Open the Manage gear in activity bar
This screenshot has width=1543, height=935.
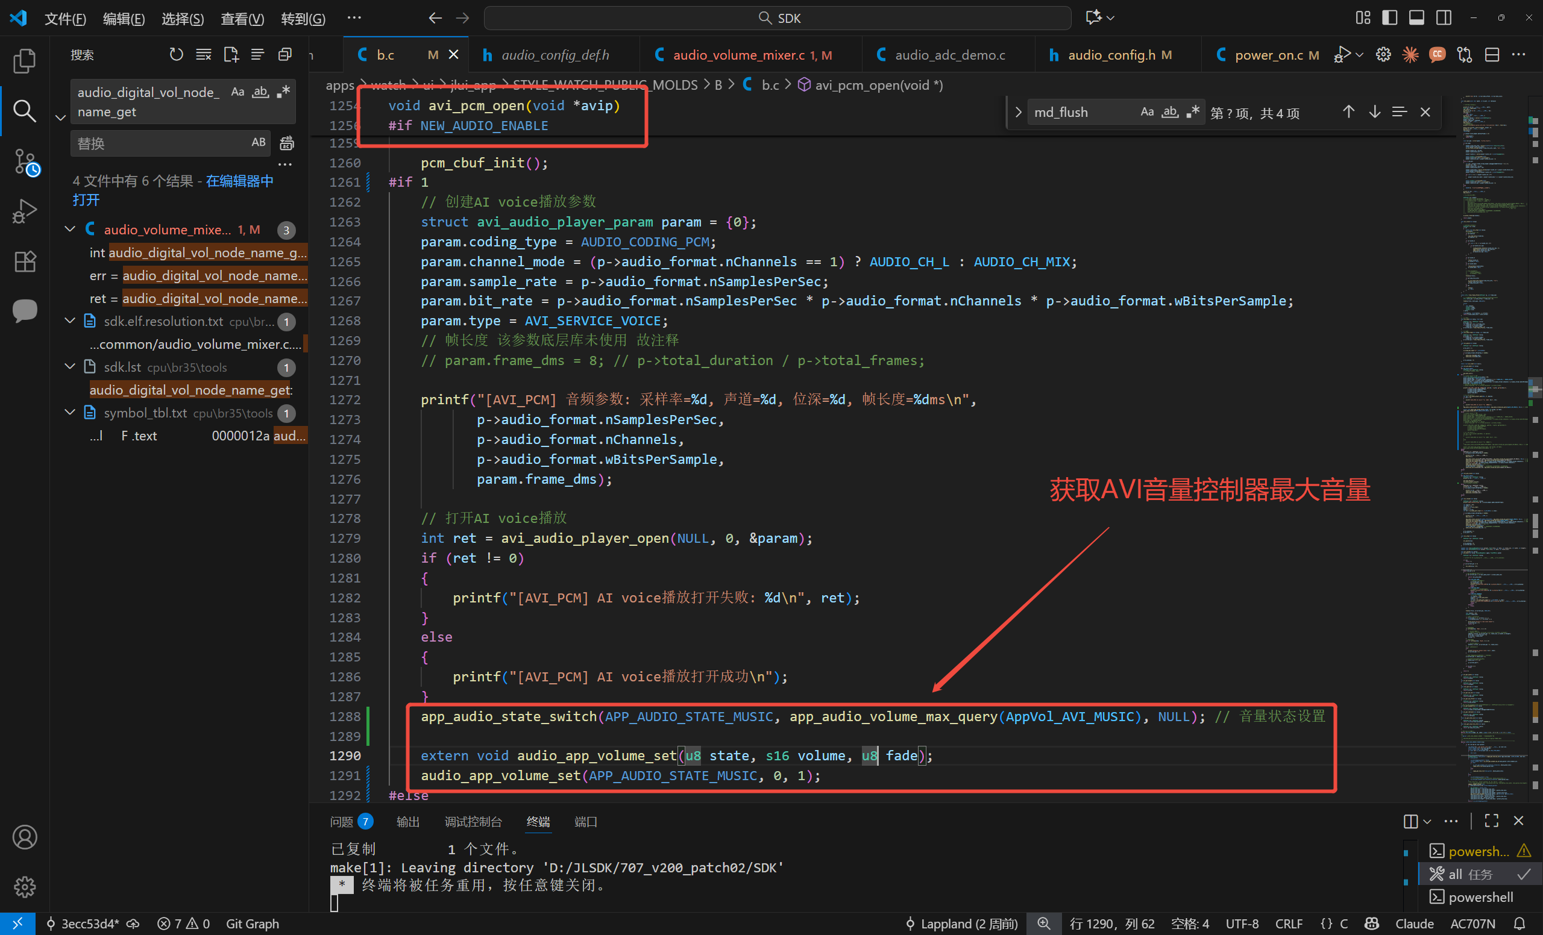click(x=25, y=886)
